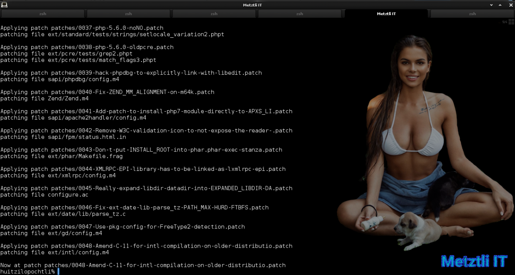This screenshot has width=515, height=275.
Task: Click the 0045-Really-expand-libdir-datadir patch line
Action: (146, 189)
